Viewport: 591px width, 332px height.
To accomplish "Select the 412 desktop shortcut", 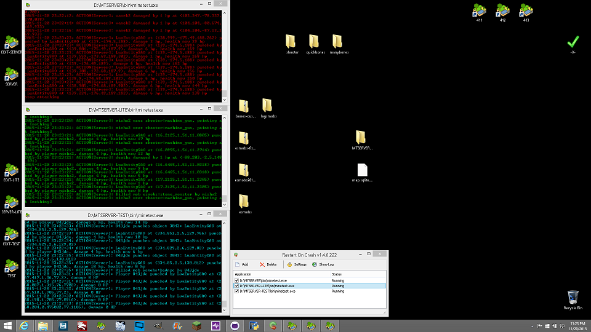I will click(x=503, y=10).
